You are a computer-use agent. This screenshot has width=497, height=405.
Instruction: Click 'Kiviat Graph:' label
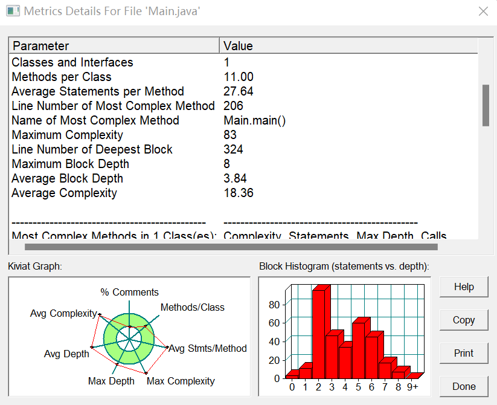click(35, 267)
